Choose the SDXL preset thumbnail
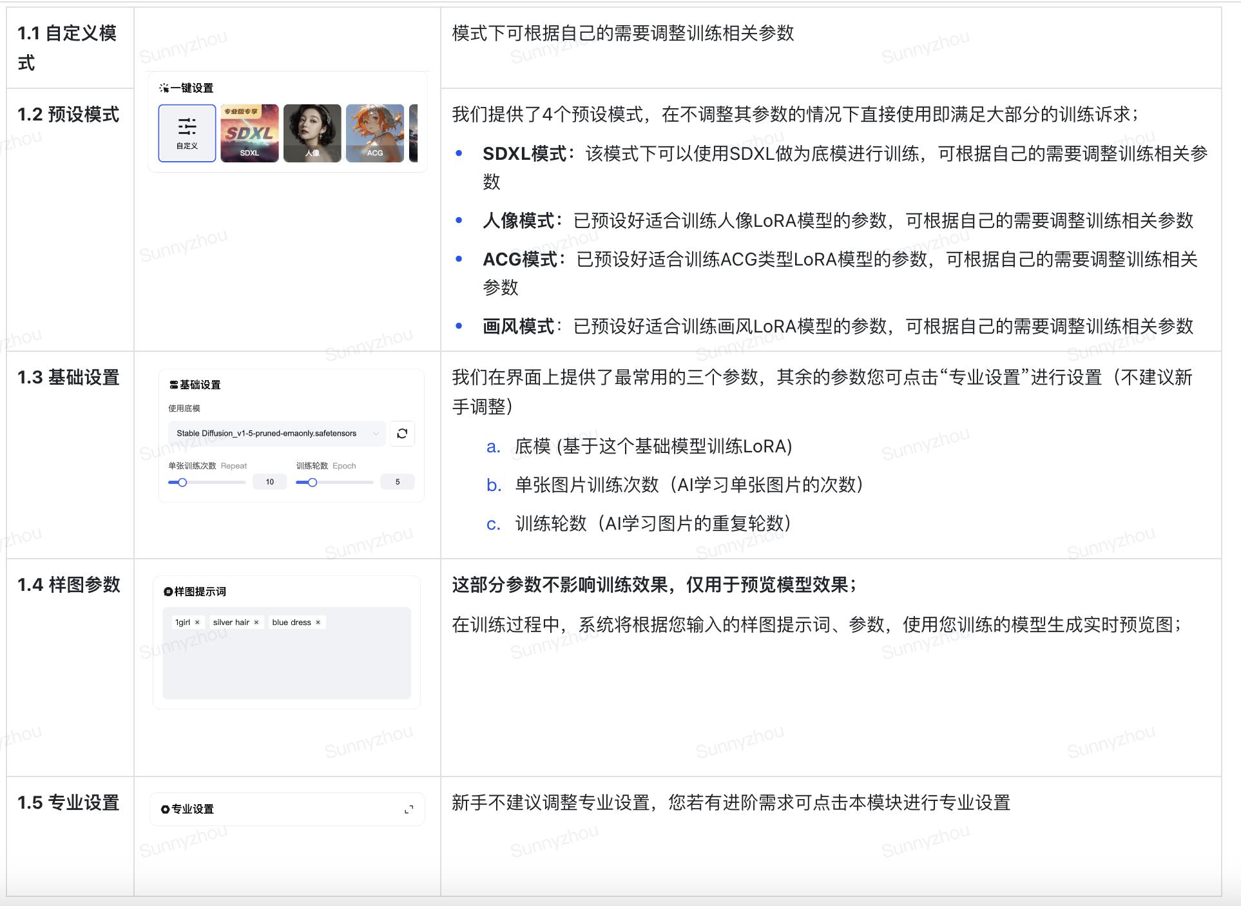 click(x=249, y=133)
